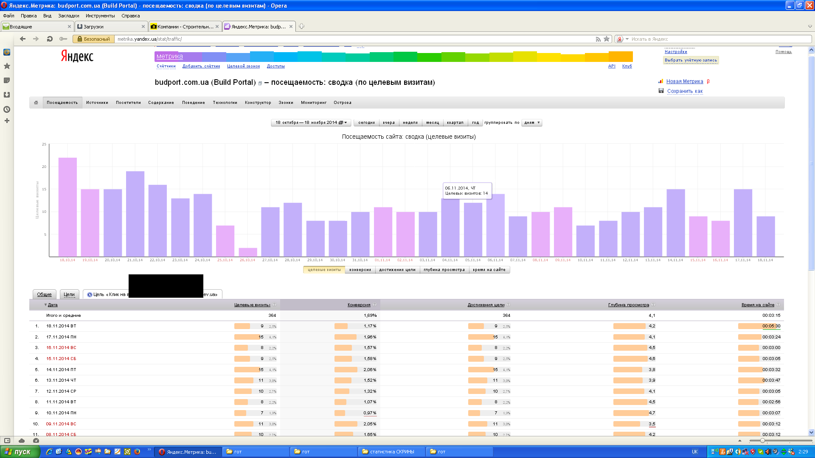This screenshot has width=815, height=458.
Task: Click the forward navigation arrow
Action: [x=36, y=39]
